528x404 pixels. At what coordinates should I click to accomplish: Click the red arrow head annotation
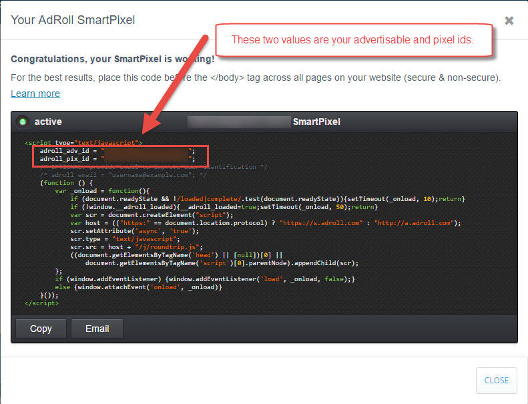click(150, 123)
